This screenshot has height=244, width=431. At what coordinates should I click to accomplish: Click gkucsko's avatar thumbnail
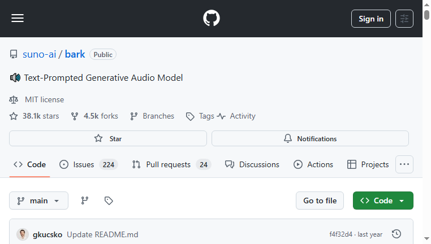[23, 234]
